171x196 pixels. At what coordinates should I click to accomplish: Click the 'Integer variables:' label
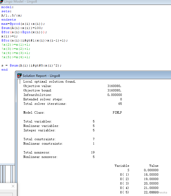point(40,130)
